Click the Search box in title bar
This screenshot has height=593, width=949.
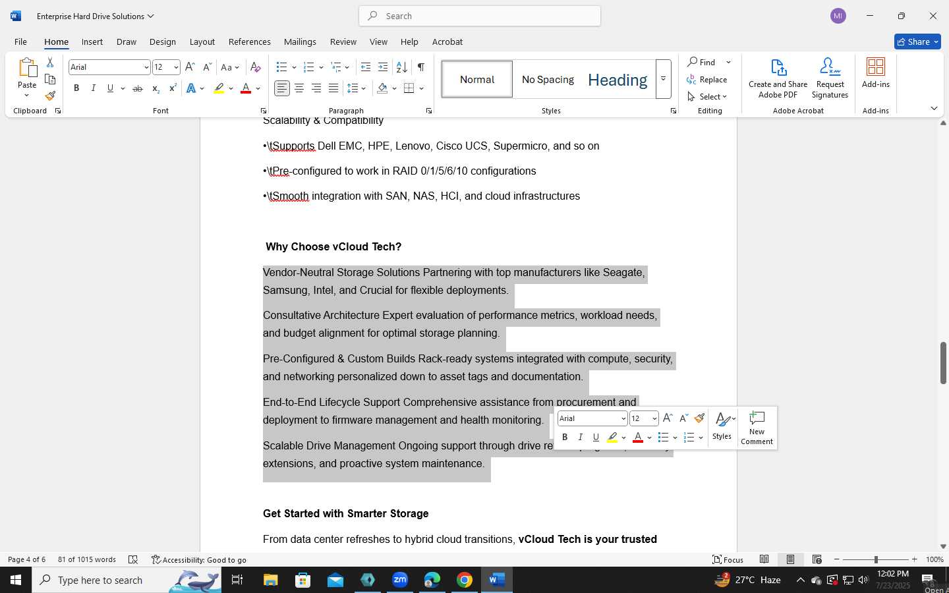pyautogui.click(x=480, y=16)
